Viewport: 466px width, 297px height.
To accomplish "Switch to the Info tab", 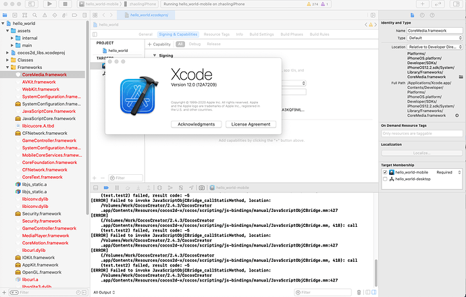I will (x=240, y=34).
